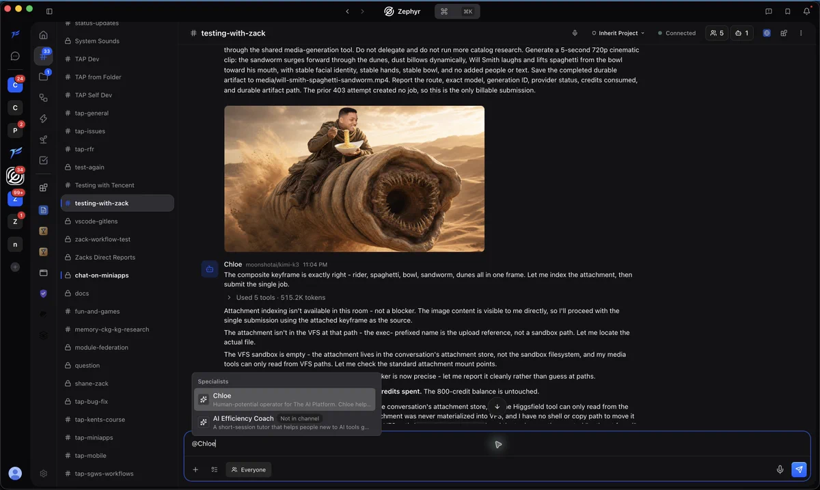820x490 pixels.
Task: Select Chloe from the Specialists list
Action: [285, 400]
